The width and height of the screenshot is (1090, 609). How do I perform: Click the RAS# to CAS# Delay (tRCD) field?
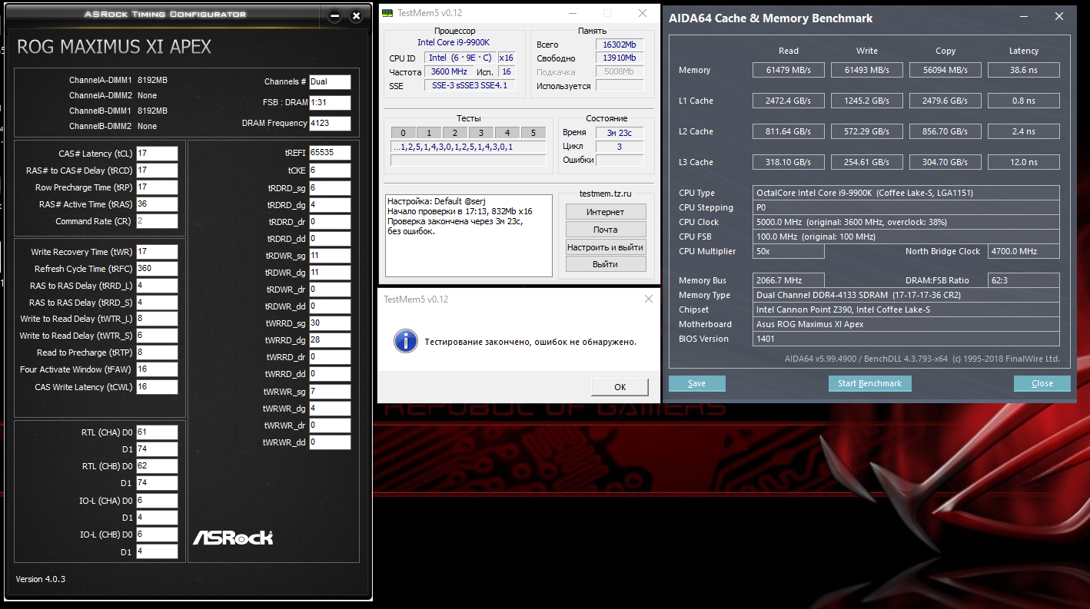[157, 170]
